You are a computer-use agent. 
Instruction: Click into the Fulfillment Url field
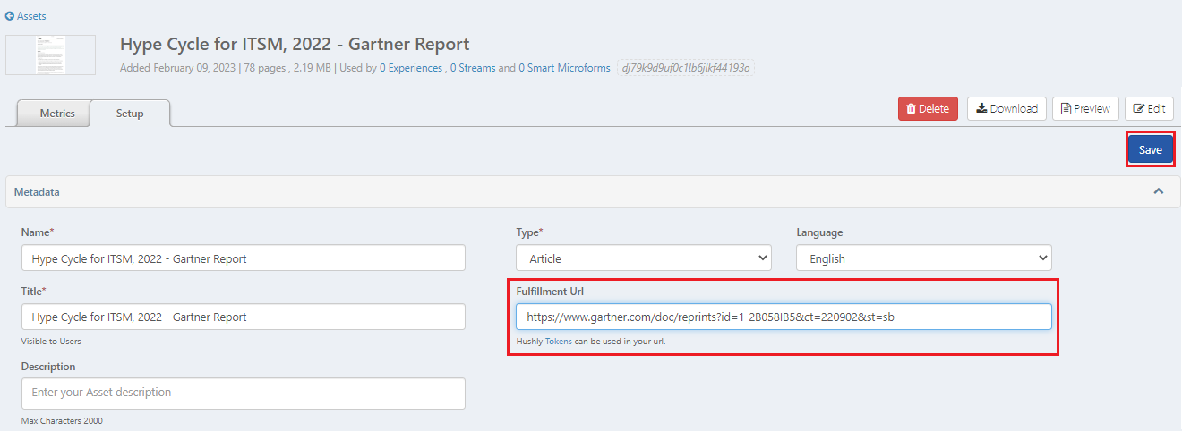coord(784,317)
